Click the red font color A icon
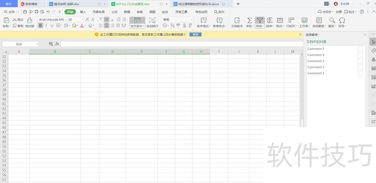This screenshot has height=183, width=376. coord(82,25)
